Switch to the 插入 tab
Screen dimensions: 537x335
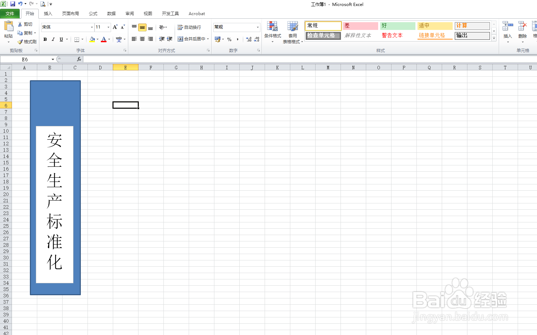(48, 14)
